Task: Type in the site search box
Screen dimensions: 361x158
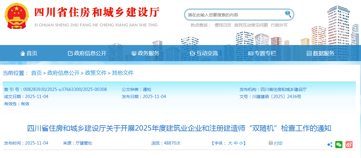Action: [x=233, y=15]
